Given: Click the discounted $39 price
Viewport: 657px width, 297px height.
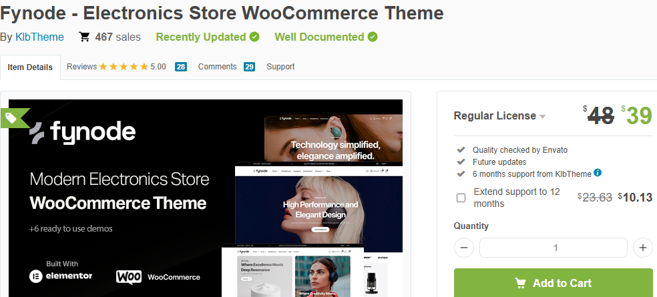Looking at the screenshot, I should [637, 116].
